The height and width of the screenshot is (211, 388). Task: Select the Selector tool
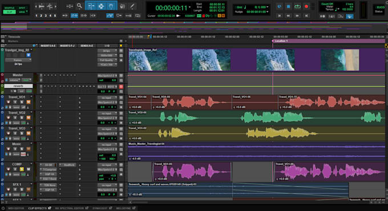[101, 6]
